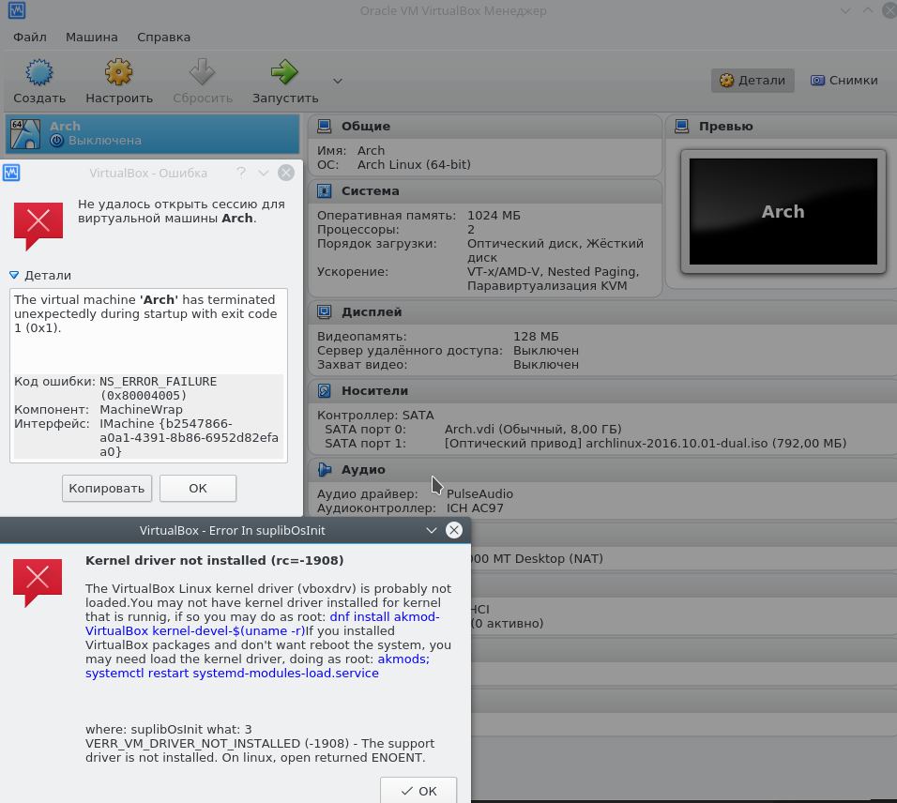Close the Error In suplibOsInit dialog

[x=453, y=530]
